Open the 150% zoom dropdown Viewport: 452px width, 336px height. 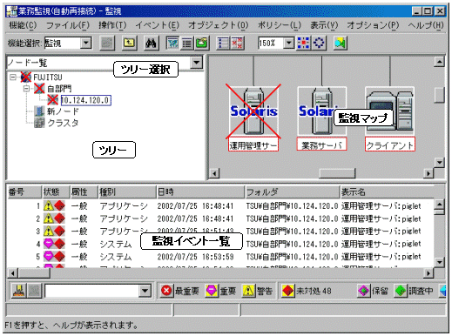[x=288, y=44]
